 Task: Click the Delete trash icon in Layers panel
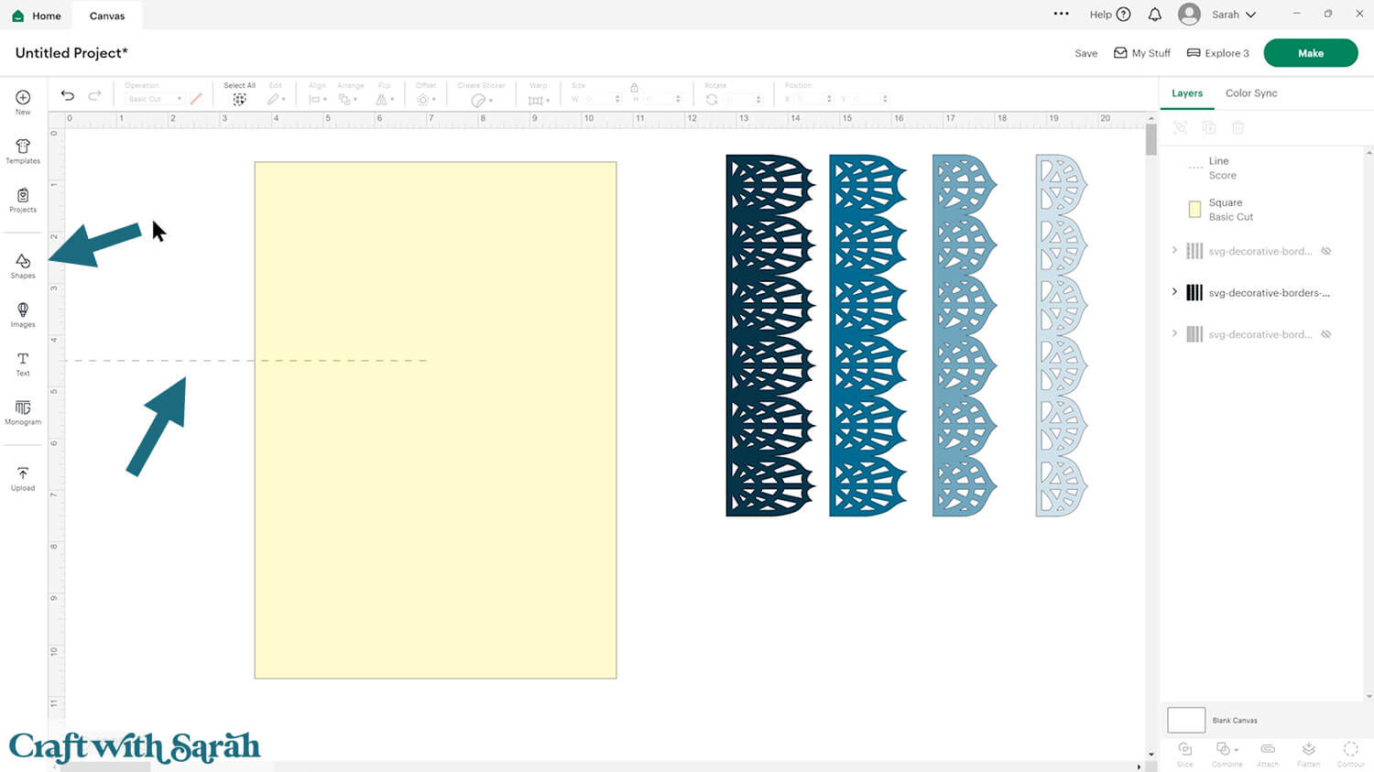(x=1238, y=128)
